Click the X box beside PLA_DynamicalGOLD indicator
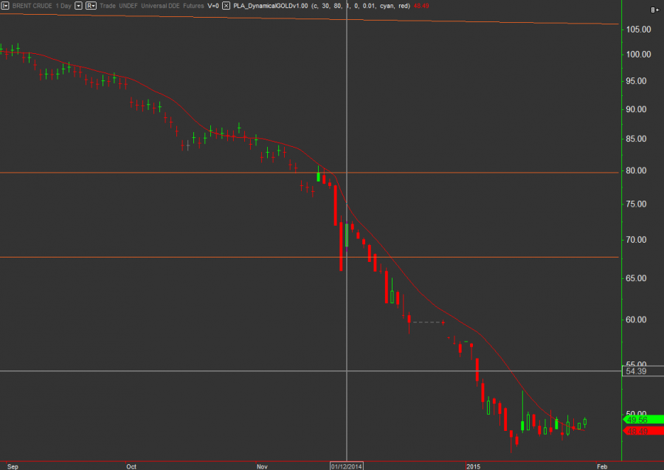664x470 pixels. click(226, 5)
